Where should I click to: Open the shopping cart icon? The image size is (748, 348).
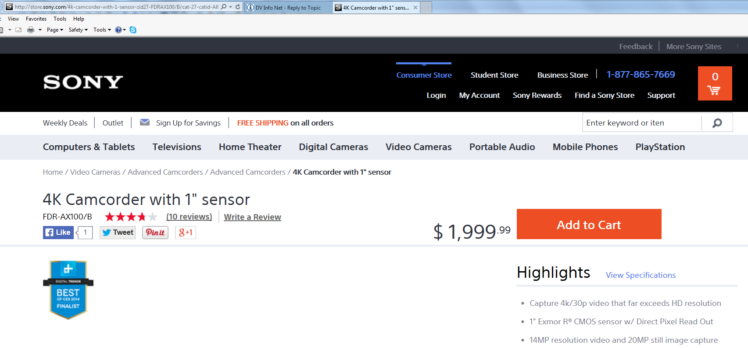[715, 83]
